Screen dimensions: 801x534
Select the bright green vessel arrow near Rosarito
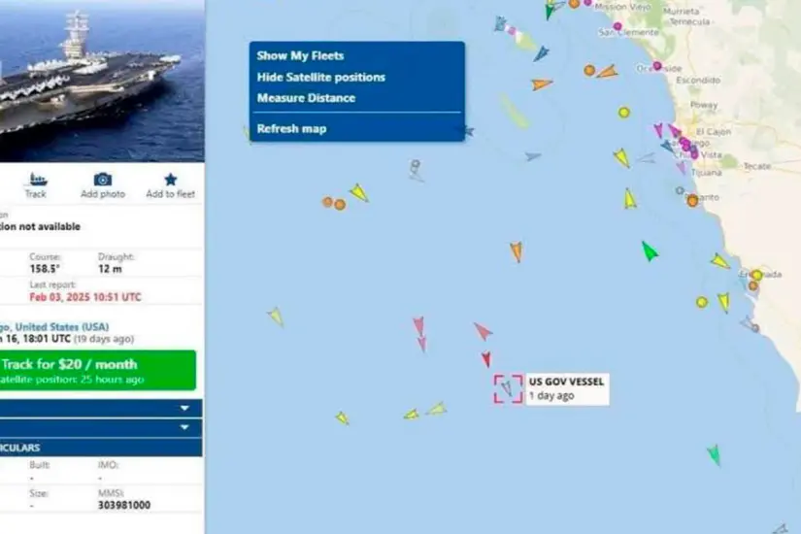[x=650, y=250]
